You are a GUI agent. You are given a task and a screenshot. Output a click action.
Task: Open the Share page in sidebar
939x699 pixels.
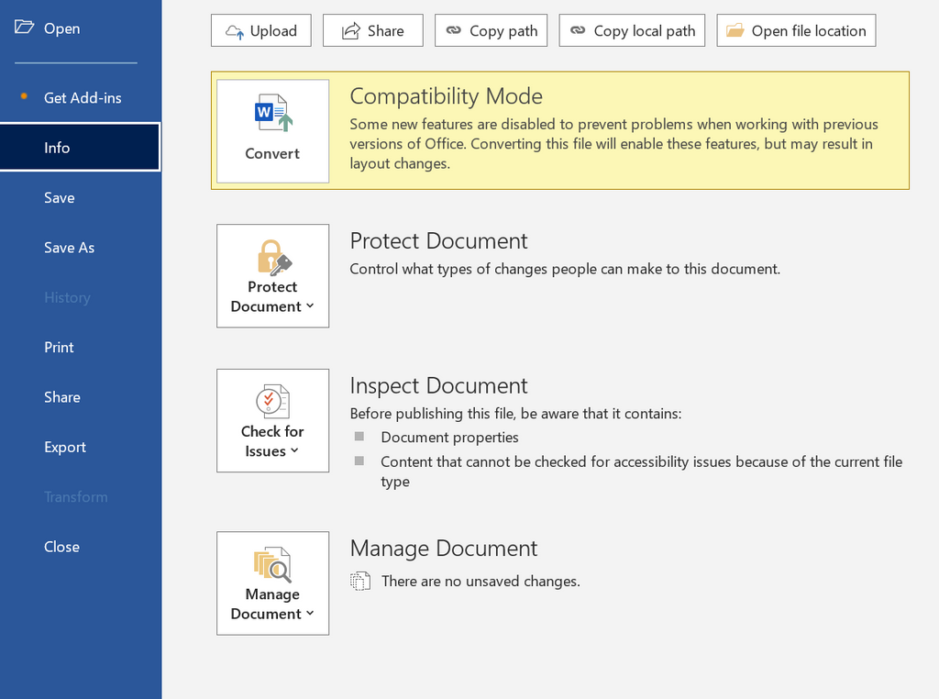(x=81, y=397)
